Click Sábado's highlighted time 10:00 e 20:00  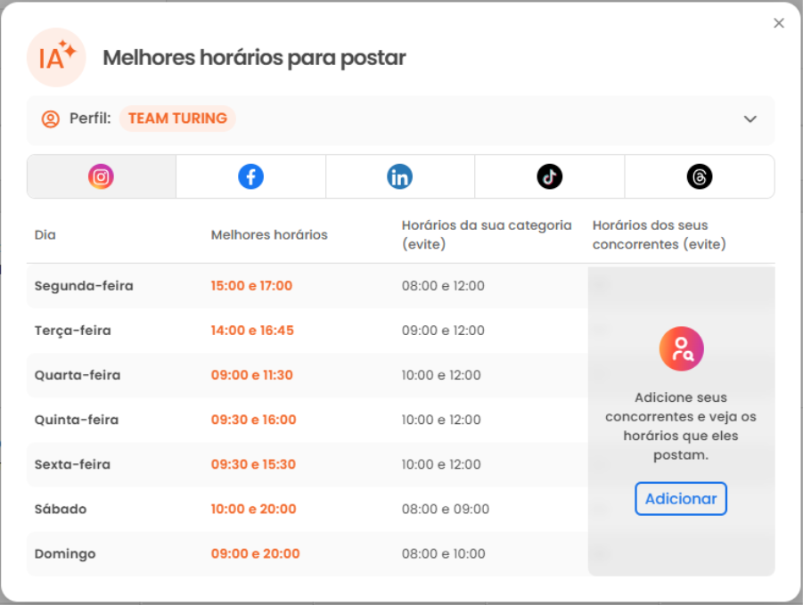253,508
